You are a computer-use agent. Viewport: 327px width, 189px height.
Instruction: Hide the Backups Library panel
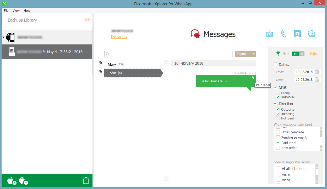tap(87, 20)
